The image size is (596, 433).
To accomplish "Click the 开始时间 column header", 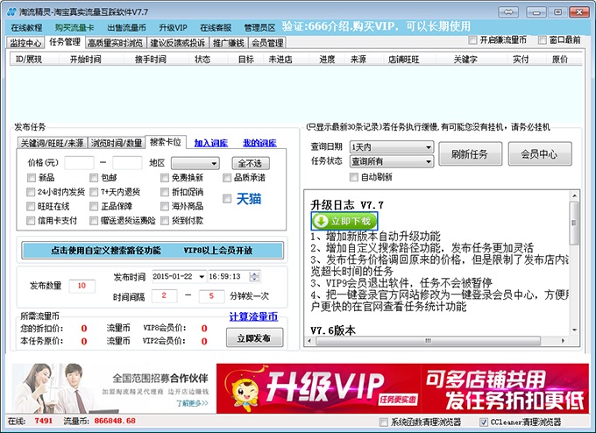I will tap(86, 59).
